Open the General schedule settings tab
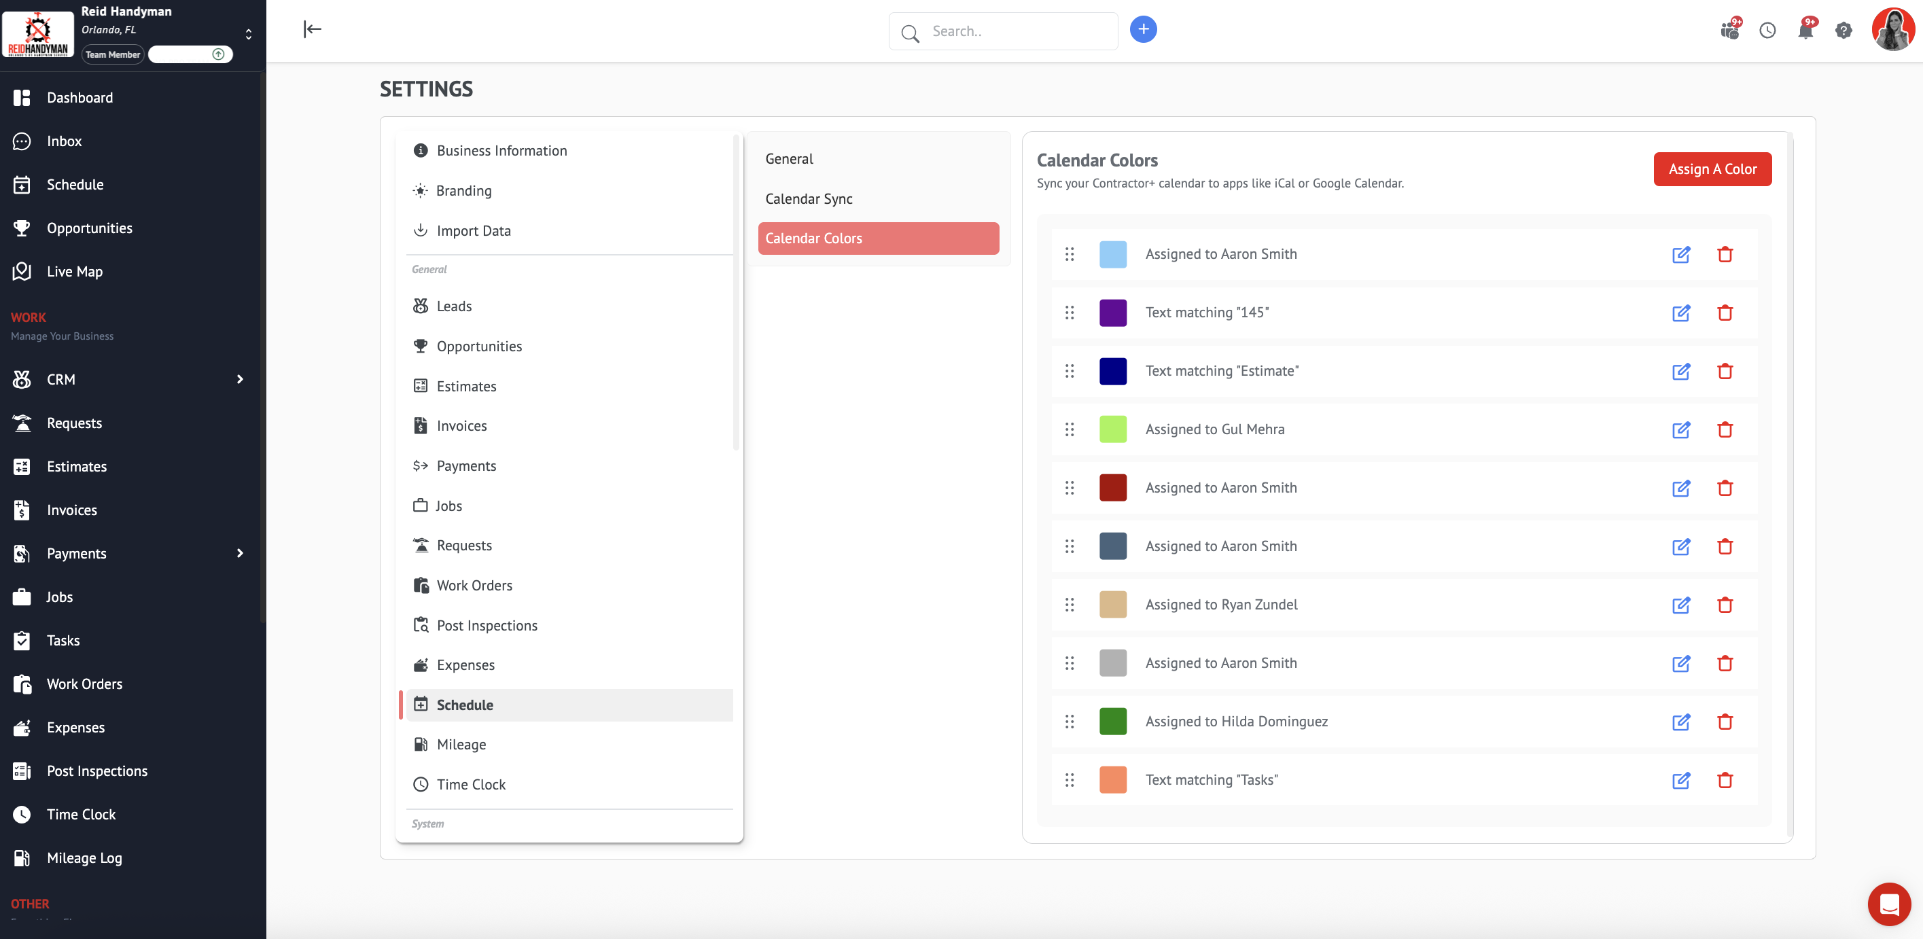Viewport: 1923px width, 939px height. pos(789,159)
